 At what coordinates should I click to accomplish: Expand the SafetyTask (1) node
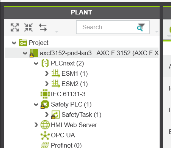click(47, 115)
